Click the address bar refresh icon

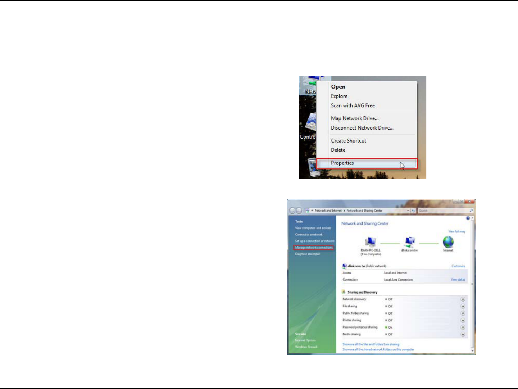click(413, 211)
